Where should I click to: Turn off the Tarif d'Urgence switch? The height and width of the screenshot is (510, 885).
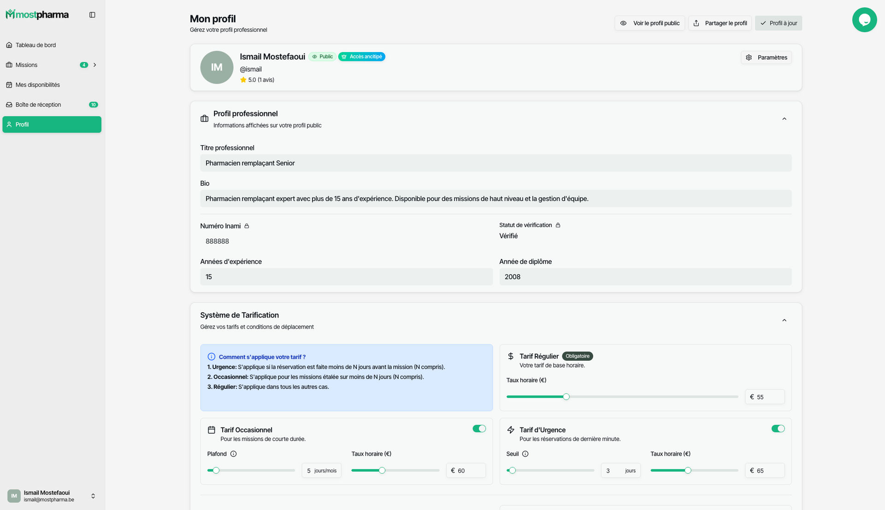tap(778, 429)
